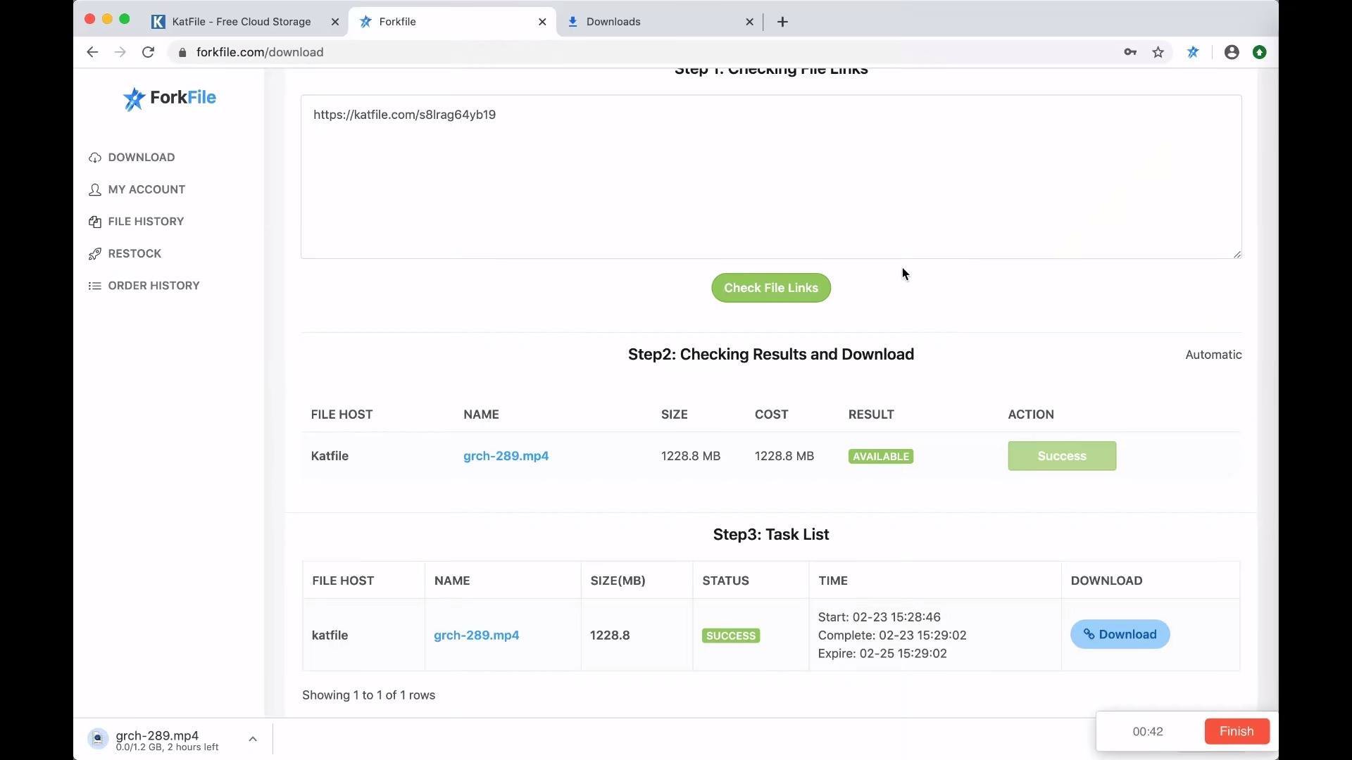Click the NAME header in Task List

tap(452, 581)
